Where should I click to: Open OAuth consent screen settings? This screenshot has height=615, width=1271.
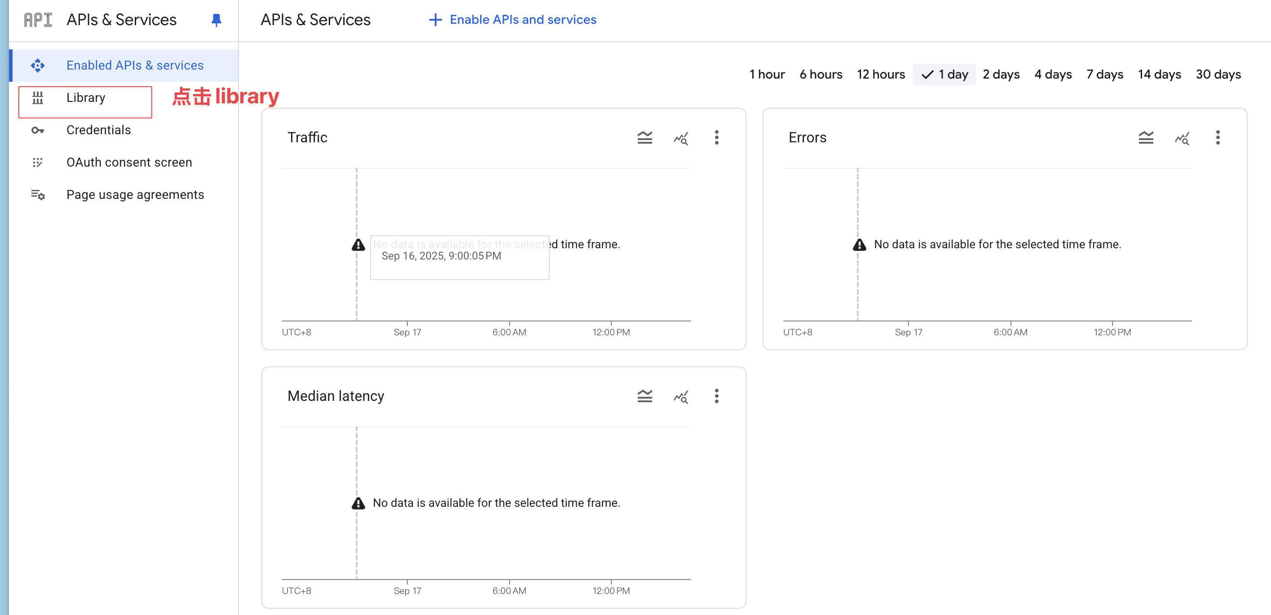124,162
